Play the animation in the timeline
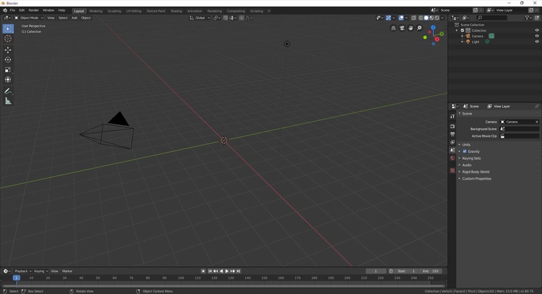 (x=227, y=271)
